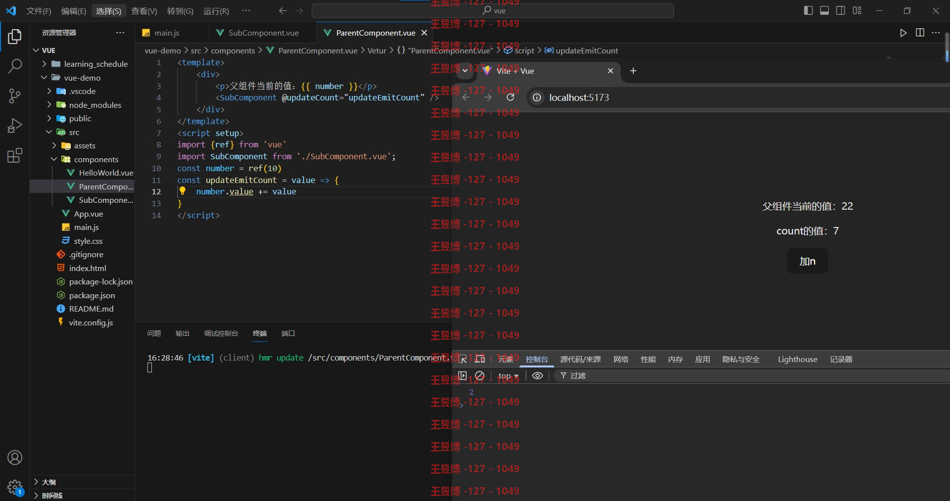This screenshot has width=950, height=501.
Task: Open Explorer panel more actions ellipsis
Action: click(120, 33)
